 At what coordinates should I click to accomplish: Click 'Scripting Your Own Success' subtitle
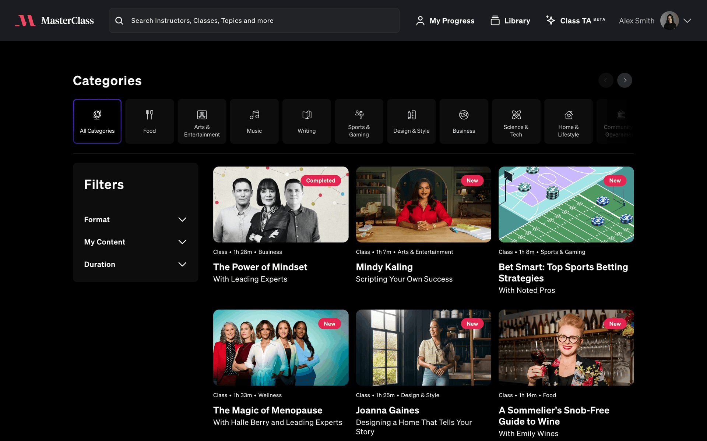point(404,279)
